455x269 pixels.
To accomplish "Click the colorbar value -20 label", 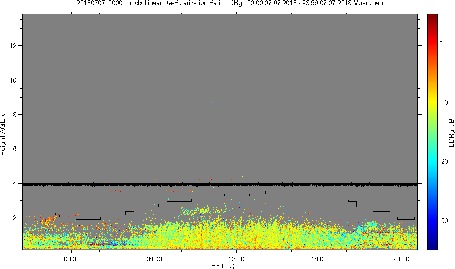I will click(443, 161).
